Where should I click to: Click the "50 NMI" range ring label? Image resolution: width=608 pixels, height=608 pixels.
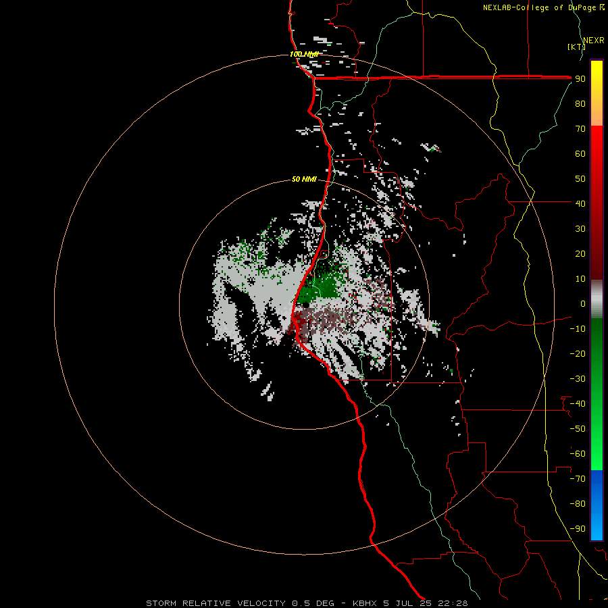(304, 179)
